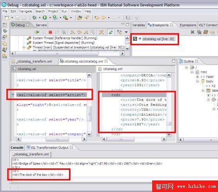Click the Profile run icon next to Run
This screenshot has height=192, width=218.
pos(55,18)
